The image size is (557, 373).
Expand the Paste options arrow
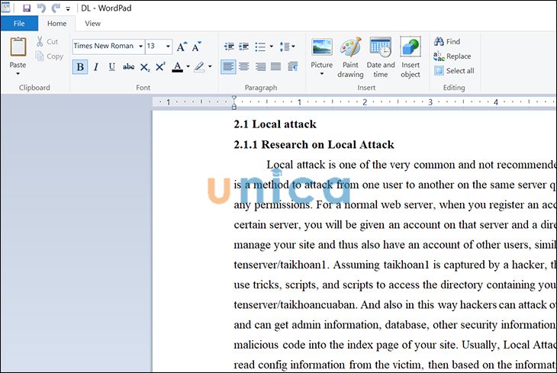click(x=18, y=73)
